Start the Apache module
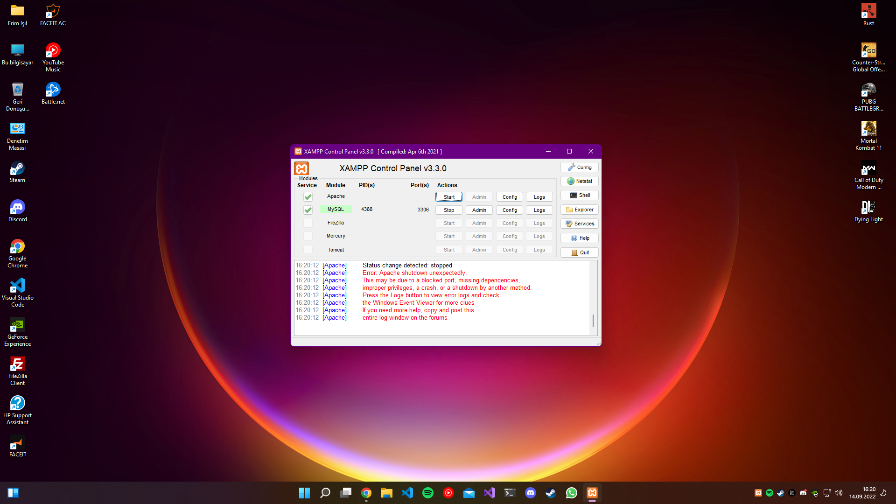Image resolution: width=896 pixels, height=504 pixels. pos(449,197)
